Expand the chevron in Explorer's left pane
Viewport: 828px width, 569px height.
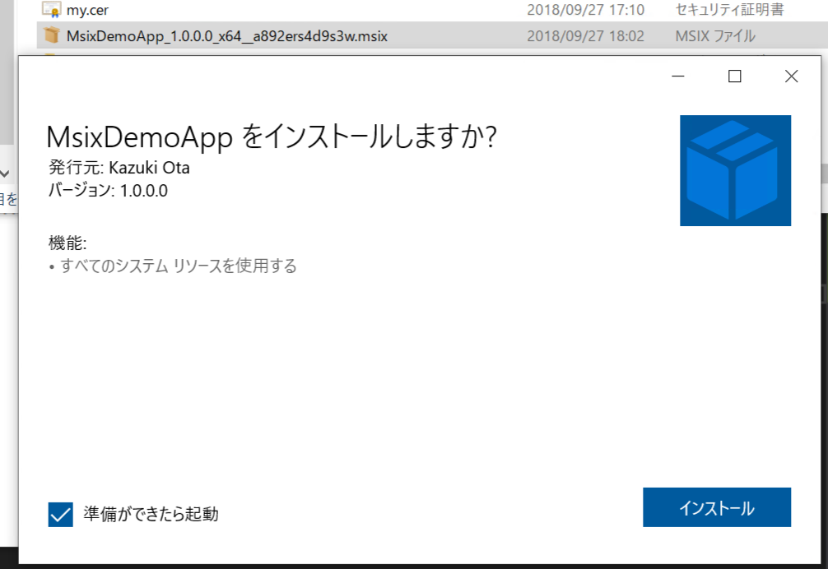click(x=5, y=173)
